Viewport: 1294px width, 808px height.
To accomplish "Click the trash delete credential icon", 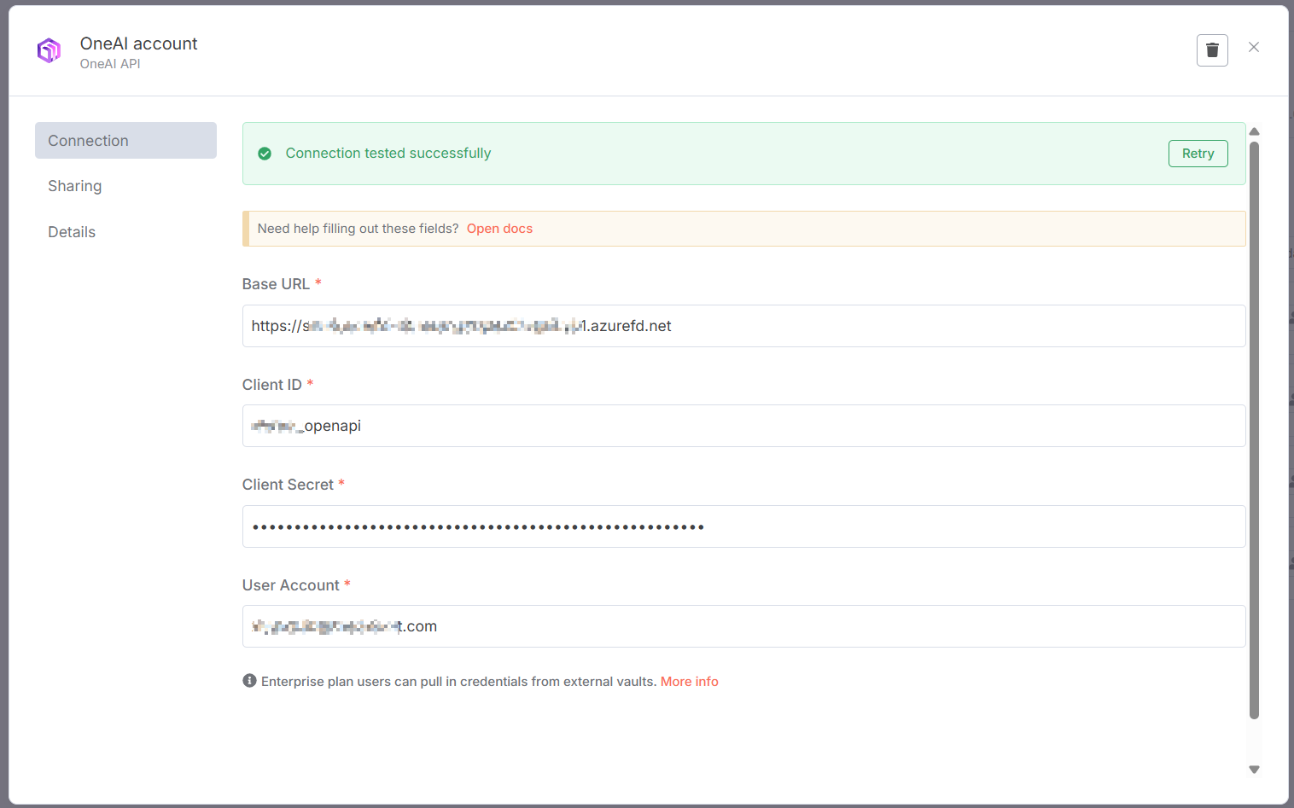I will [1212, 50].
